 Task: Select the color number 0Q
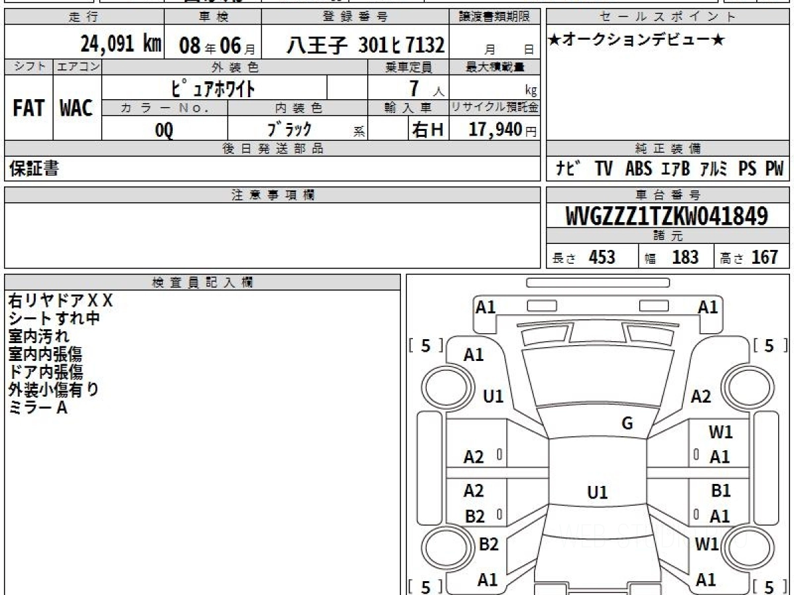click(164, 130)
